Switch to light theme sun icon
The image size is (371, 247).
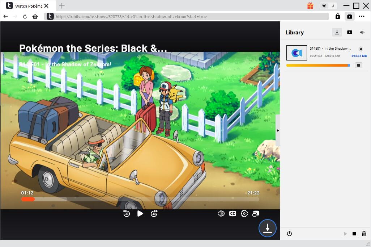324,6
